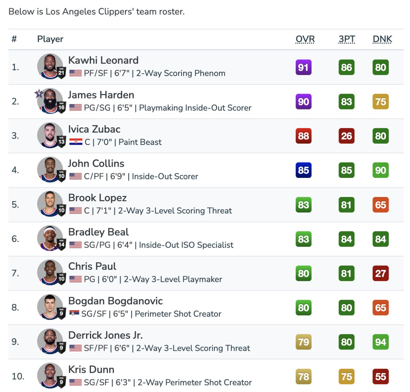Sort roster by DNK column header
410x392 pixels.
[382, 39]
